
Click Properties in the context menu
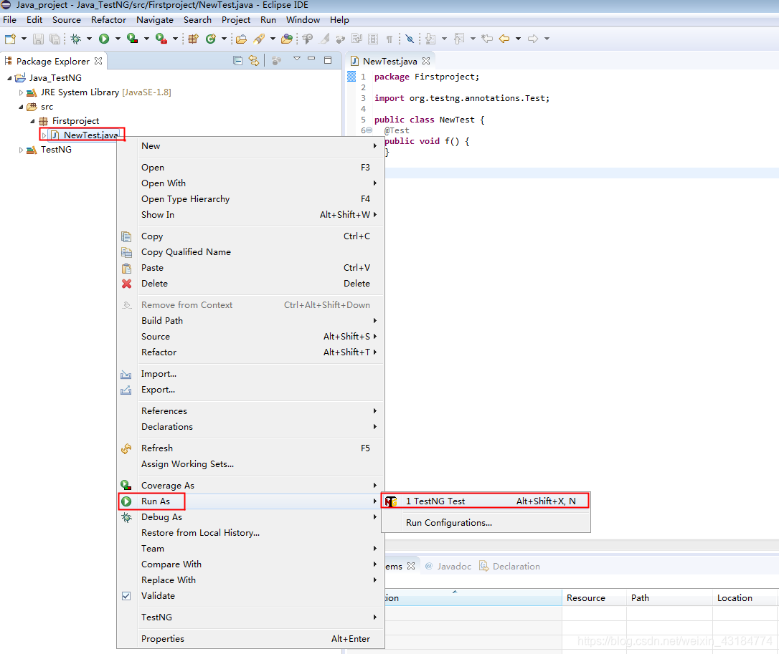(x=251, y=639)
